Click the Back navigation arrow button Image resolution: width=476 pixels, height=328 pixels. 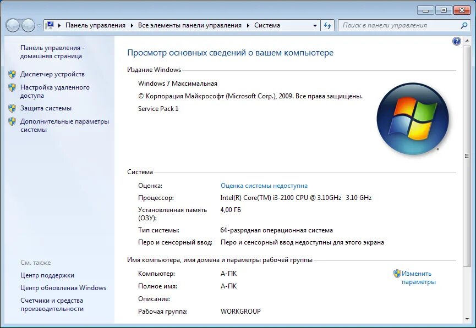[x=13, y=25]
